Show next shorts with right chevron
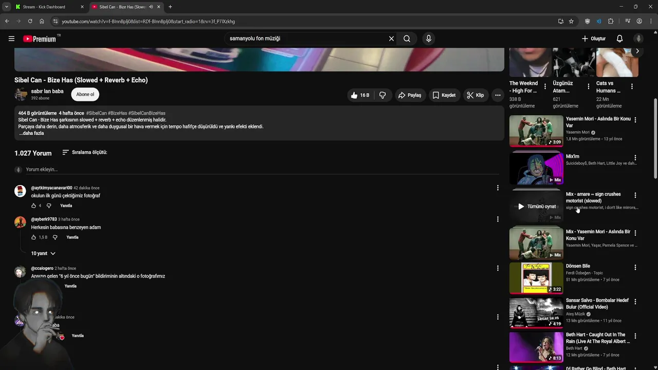The image size is (658, 370). 637,51
